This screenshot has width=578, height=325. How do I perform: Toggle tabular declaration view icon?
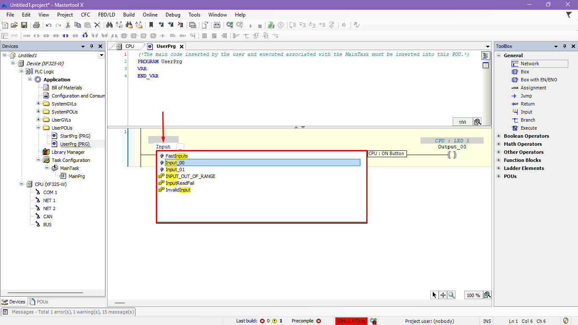pos(485,65)
